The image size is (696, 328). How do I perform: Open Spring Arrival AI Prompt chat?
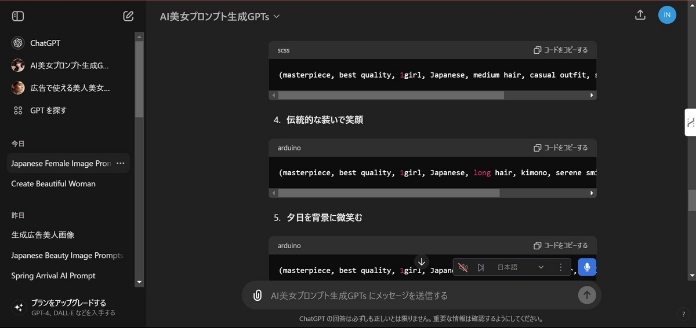pos(68,276)
